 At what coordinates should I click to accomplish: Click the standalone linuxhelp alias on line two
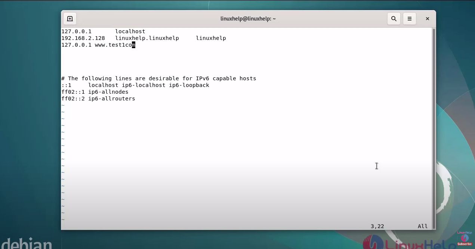[x=211, y=38]
